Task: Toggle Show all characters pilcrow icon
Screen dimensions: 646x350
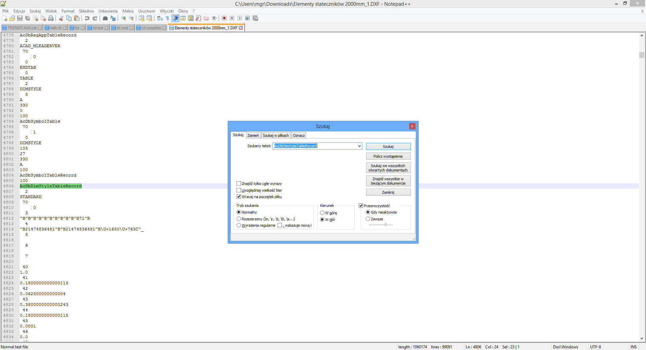Action: click(x=167, y=18)
